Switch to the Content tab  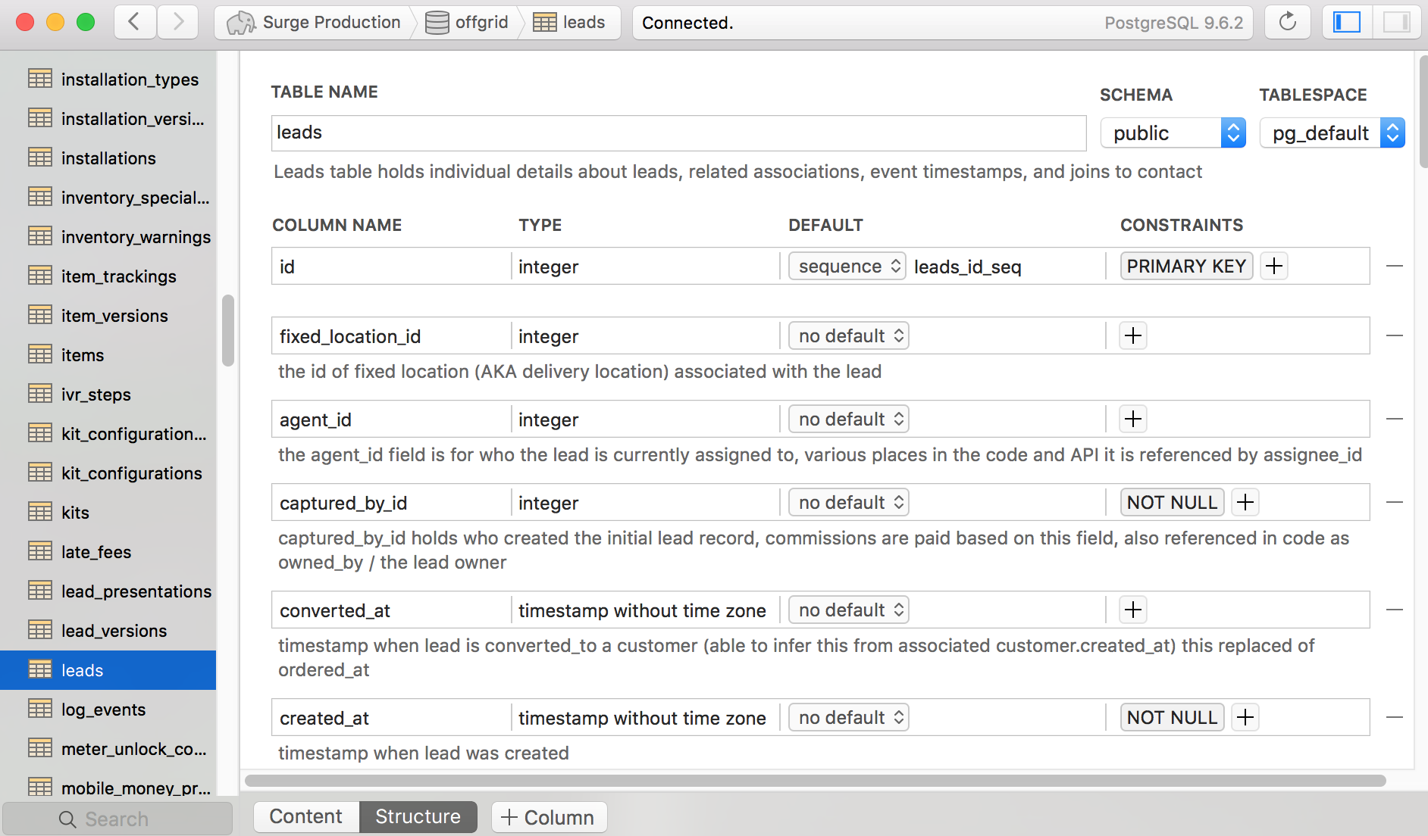pyautogui.click(x=306, y=816)
